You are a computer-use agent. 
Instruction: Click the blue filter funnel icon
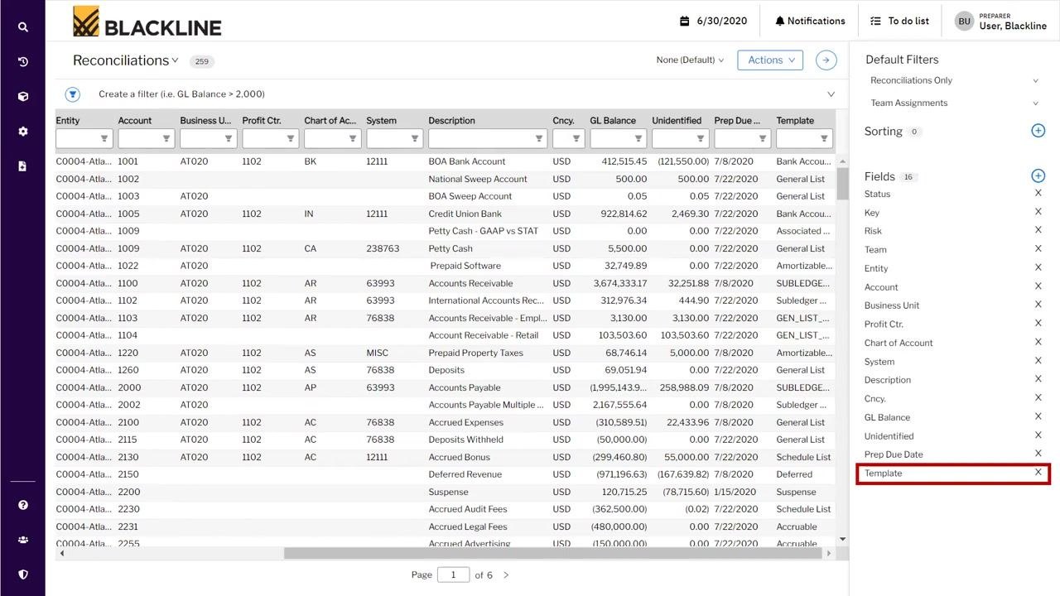(73, 94)
